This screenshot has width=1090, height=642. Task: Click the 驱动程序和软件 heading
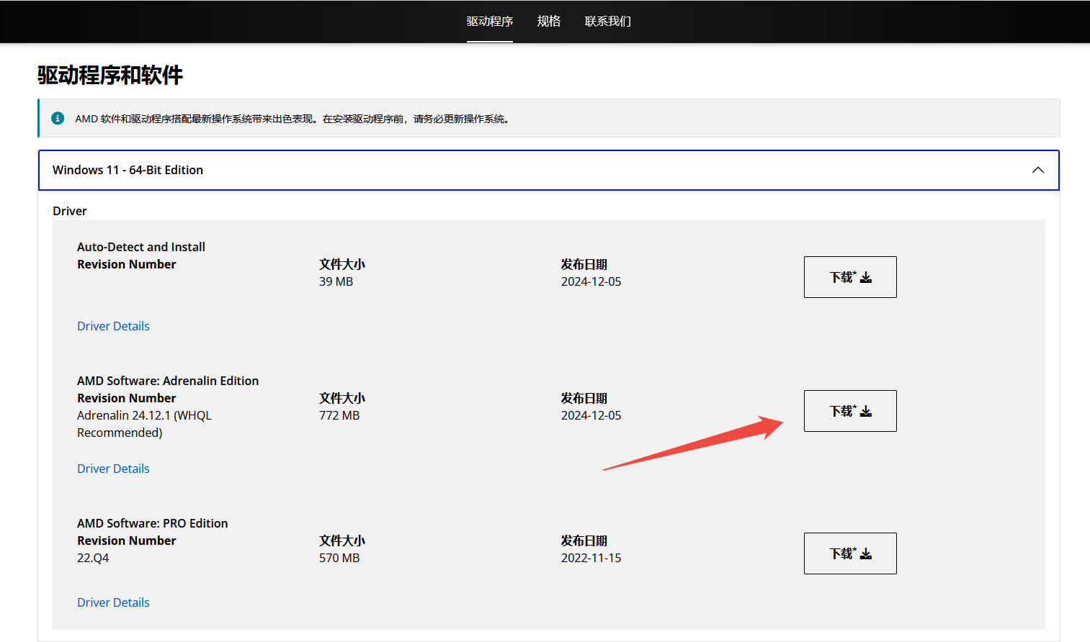click(x=110, y=75)
